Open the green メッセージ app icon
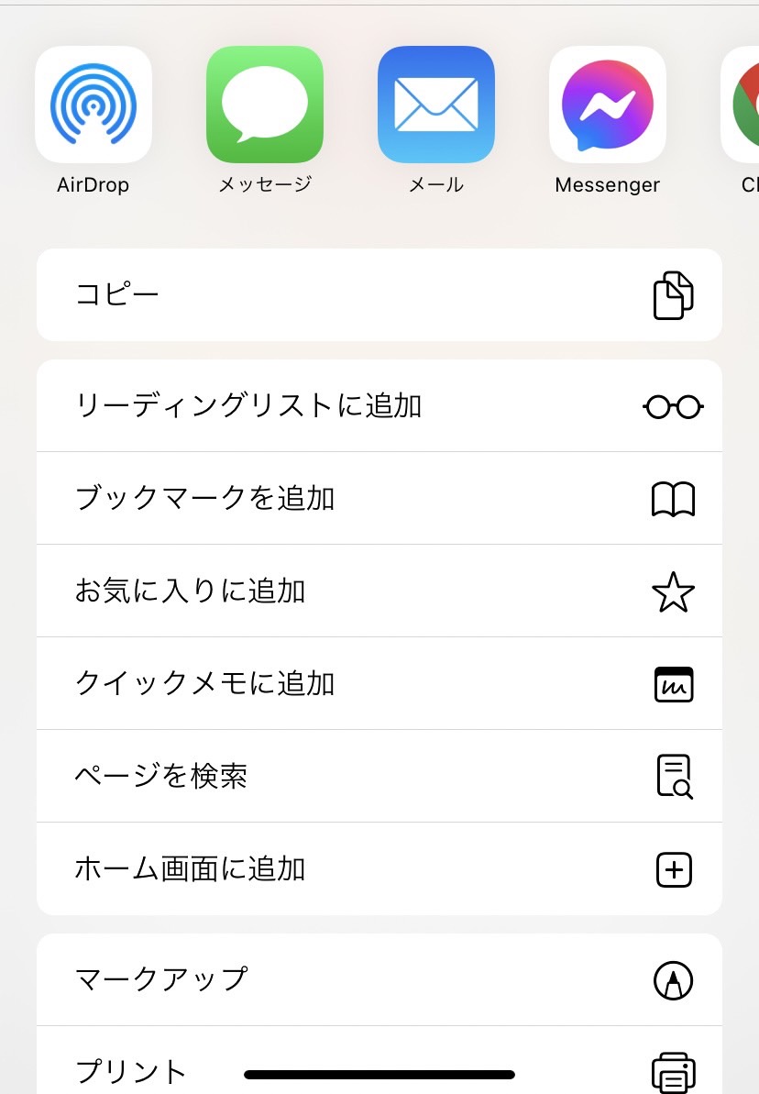Image resolution: width=759 pixels, height=1094 pixels. 265,105
